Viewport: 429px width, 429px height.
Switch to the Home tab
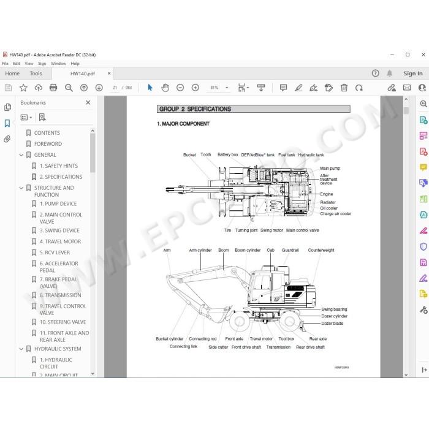tap(12, 74)
